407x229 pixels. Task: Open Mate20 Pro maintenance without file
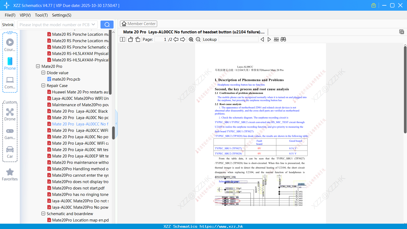[x=78, y=162]
